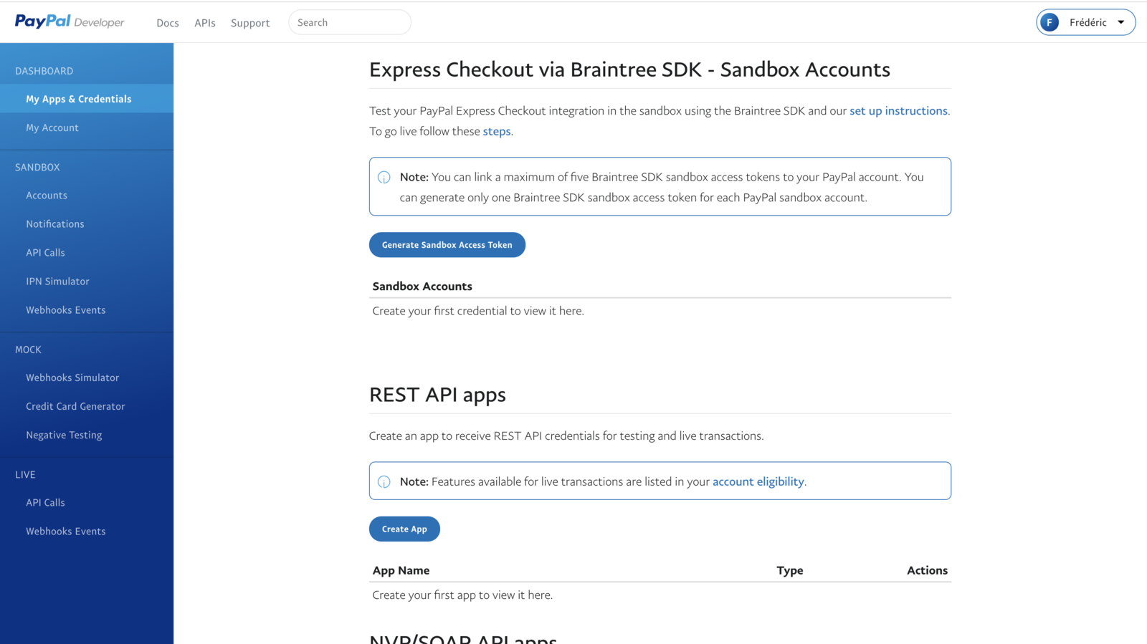1147x644 pixels.
Task: Open Live API Calls page
Action: 45,502
